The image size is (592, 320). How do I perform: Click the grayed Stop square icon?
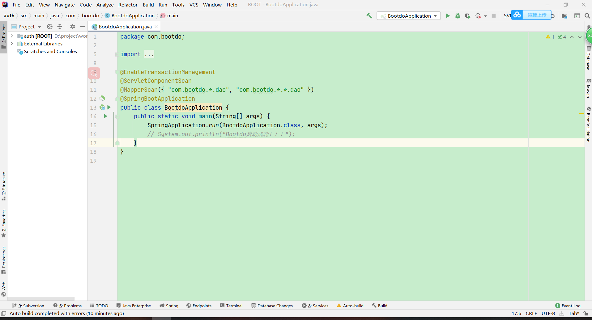494,16
